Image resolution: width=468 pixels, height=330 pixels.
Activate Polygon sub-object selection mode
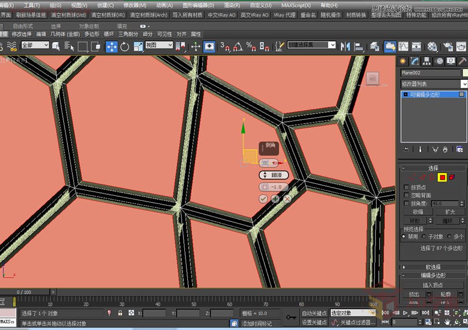click(x=442, y=177)
